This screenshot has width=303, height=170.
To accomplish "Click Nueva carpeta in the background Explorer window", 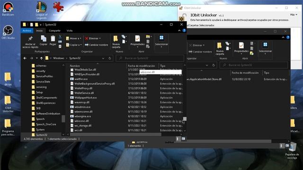I will pyautogui.click(x=220, y=49).
